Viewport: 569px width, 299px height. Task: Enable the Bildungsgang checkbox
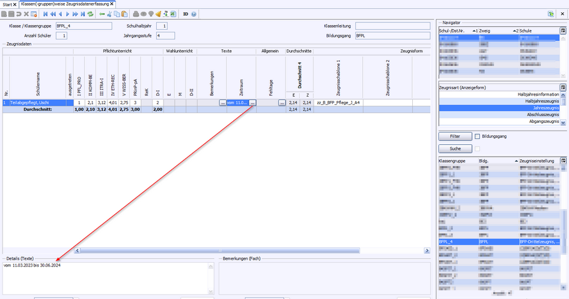478,136
